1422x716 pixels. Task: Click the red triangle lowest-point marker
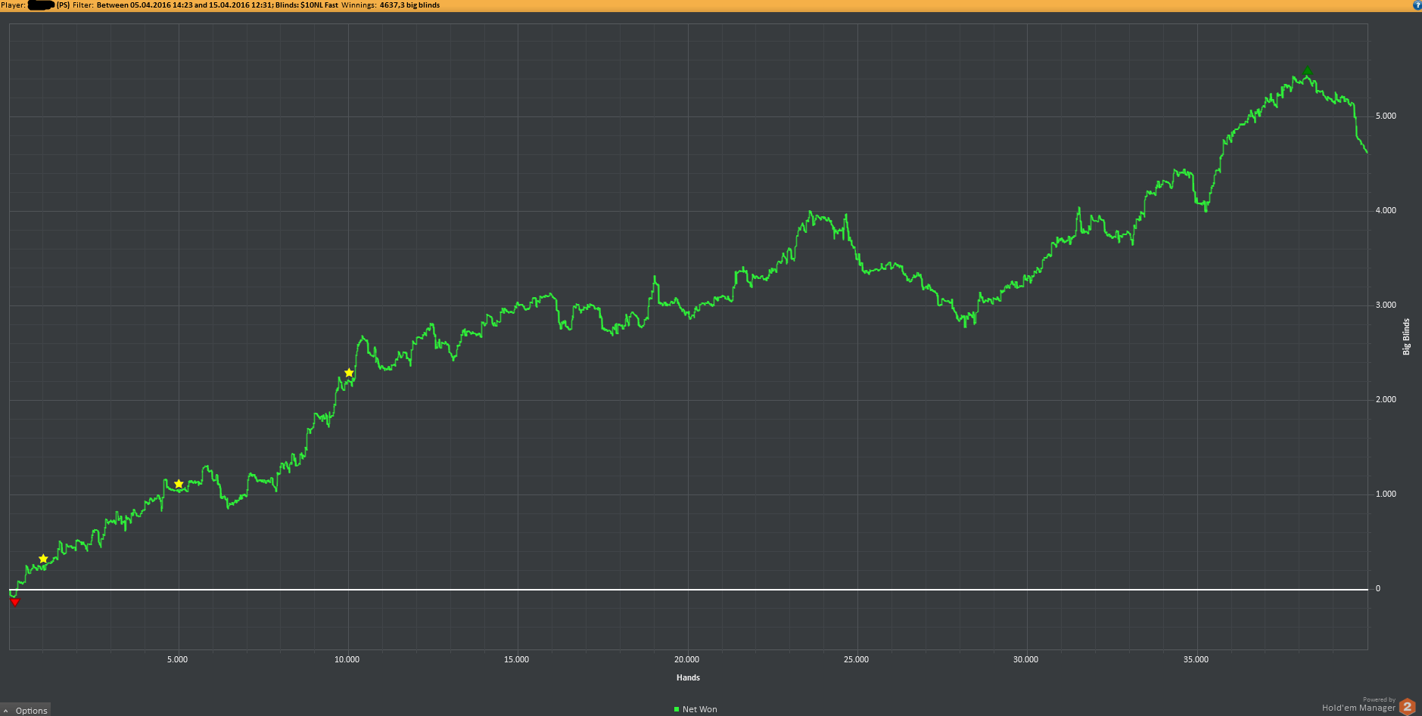point(14,602)
